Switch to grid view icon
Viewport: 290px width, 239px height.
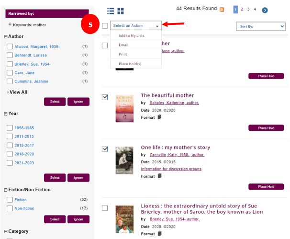point(121,11)
